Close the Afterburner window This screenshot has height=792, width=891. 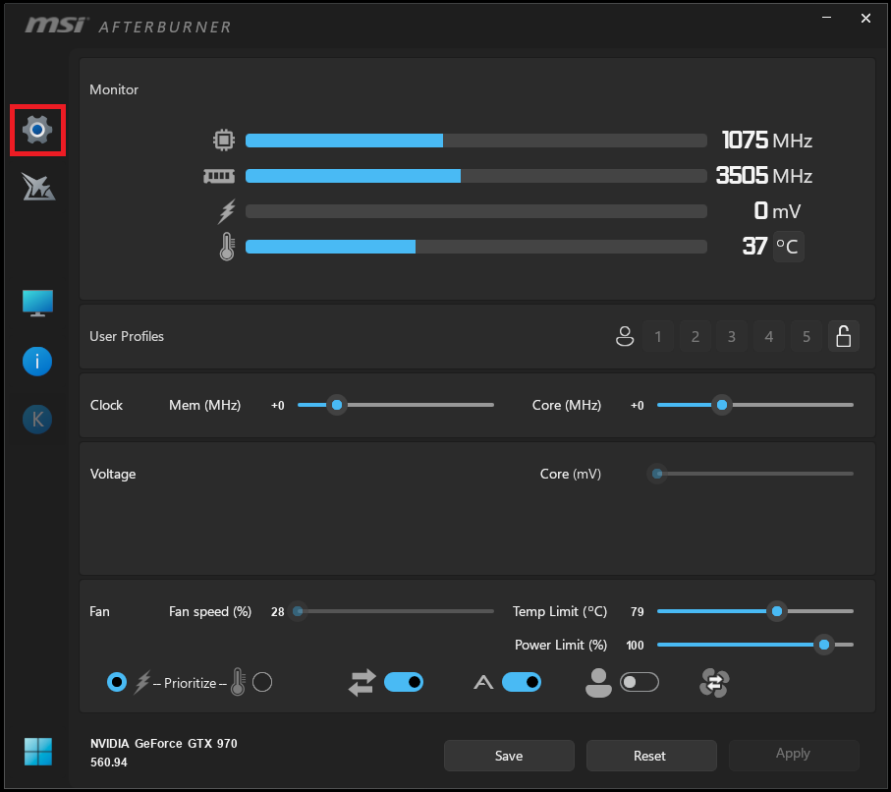865,19
